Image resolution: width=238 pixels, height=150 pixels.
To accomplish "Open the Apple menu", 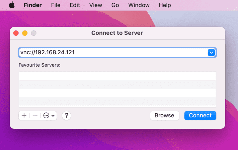I will point(12,5).
